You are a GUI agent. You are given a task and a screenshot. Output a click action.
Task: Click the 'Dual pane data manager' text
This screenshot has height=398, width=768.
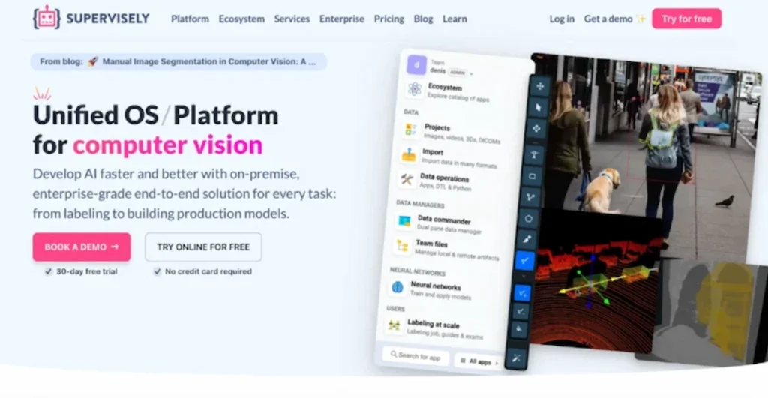pyautogui.click(x=449, y=229)
